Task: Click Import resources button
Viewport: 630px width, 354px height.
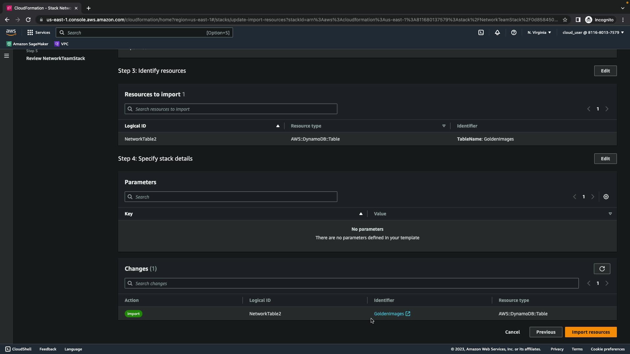Action: 591,332
